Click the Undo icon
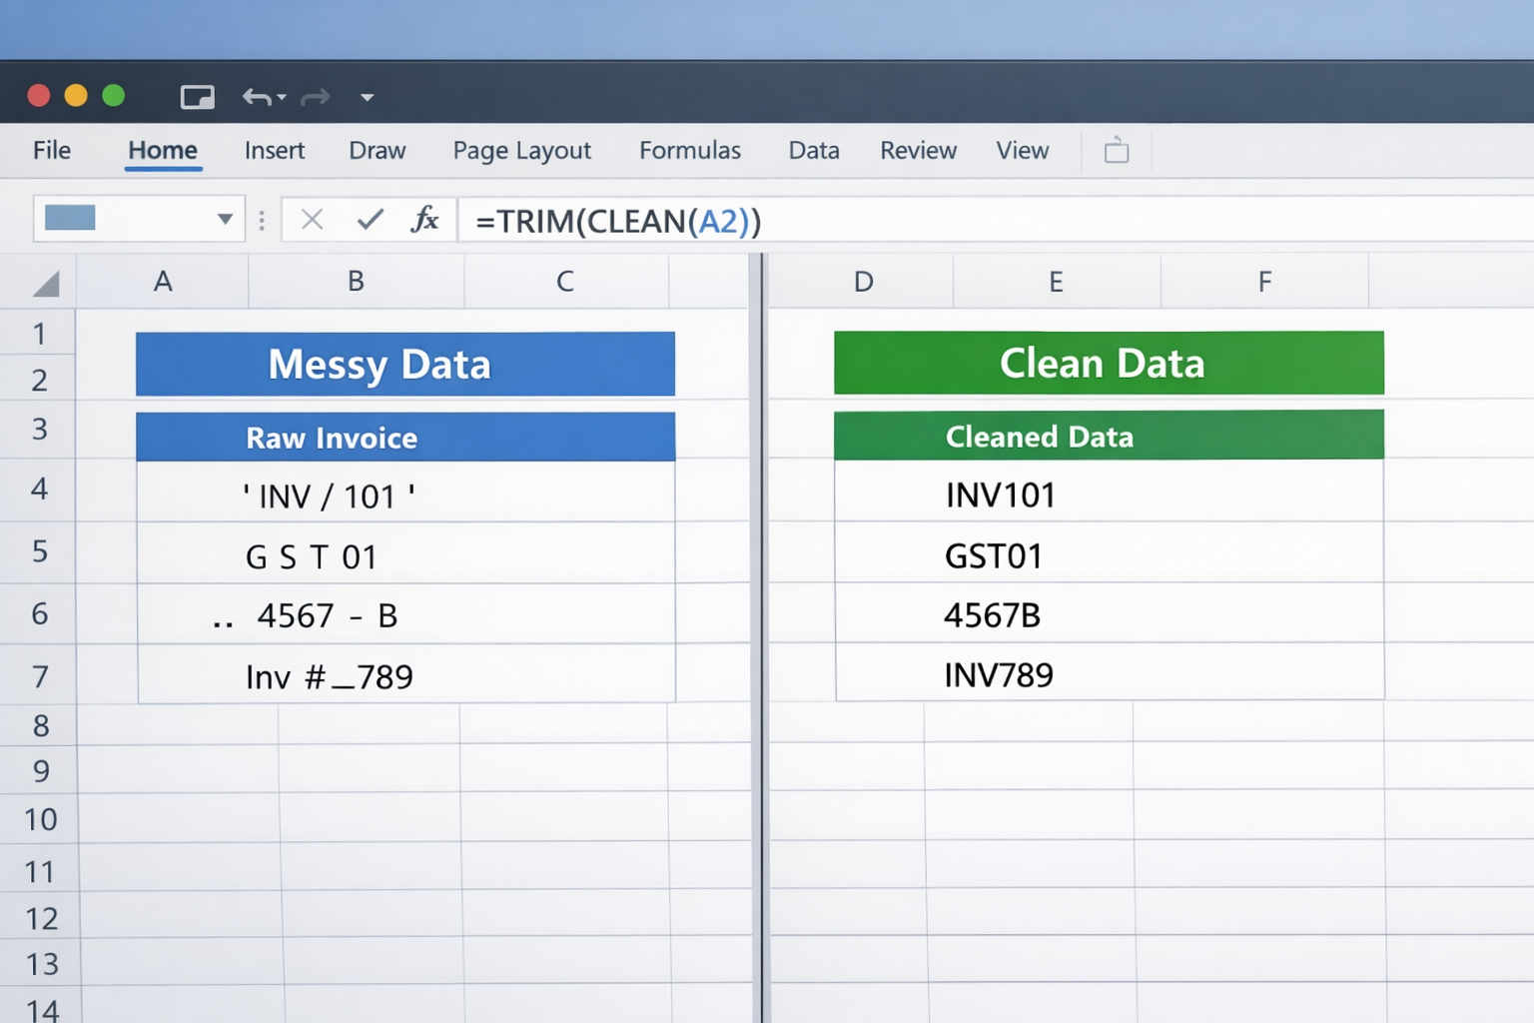The image size is (1534, 1023). [x=254, y=97]
